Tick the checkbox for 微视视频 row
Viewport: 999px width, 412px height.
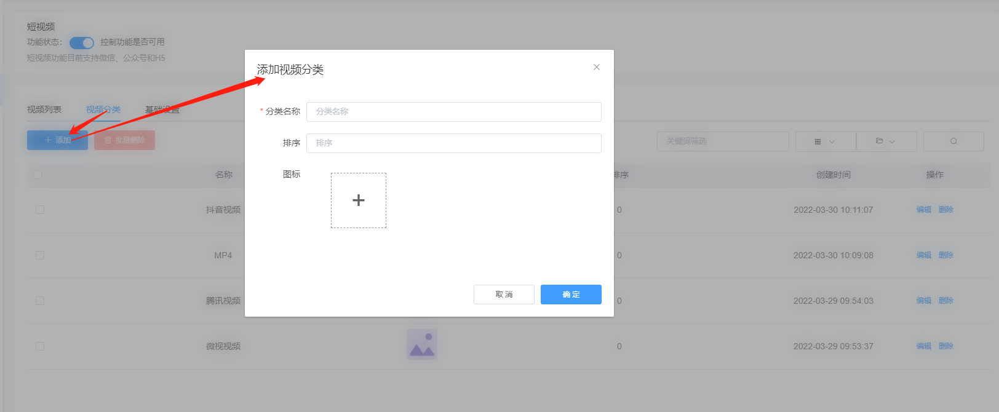point(40,346)
